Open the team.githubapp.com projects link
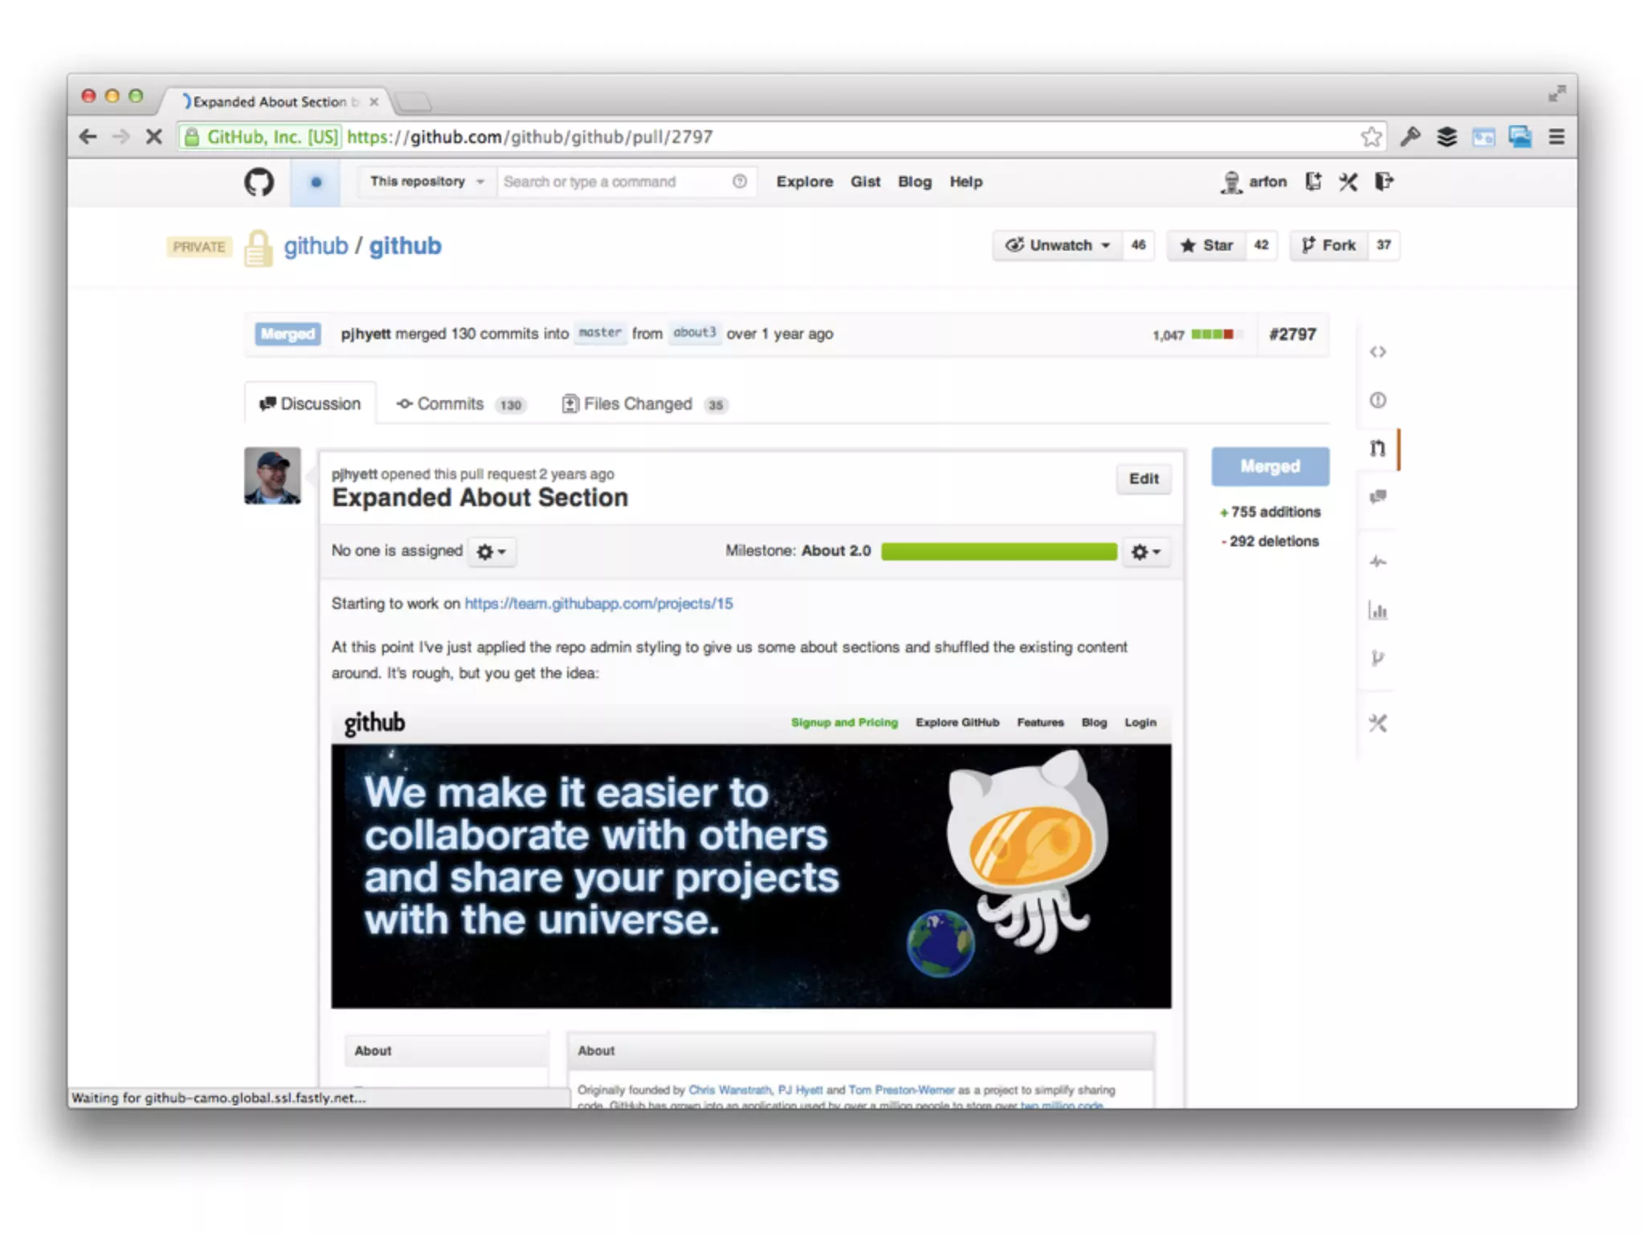Screen dimensions: 1645x1234 tap(598, 603)
